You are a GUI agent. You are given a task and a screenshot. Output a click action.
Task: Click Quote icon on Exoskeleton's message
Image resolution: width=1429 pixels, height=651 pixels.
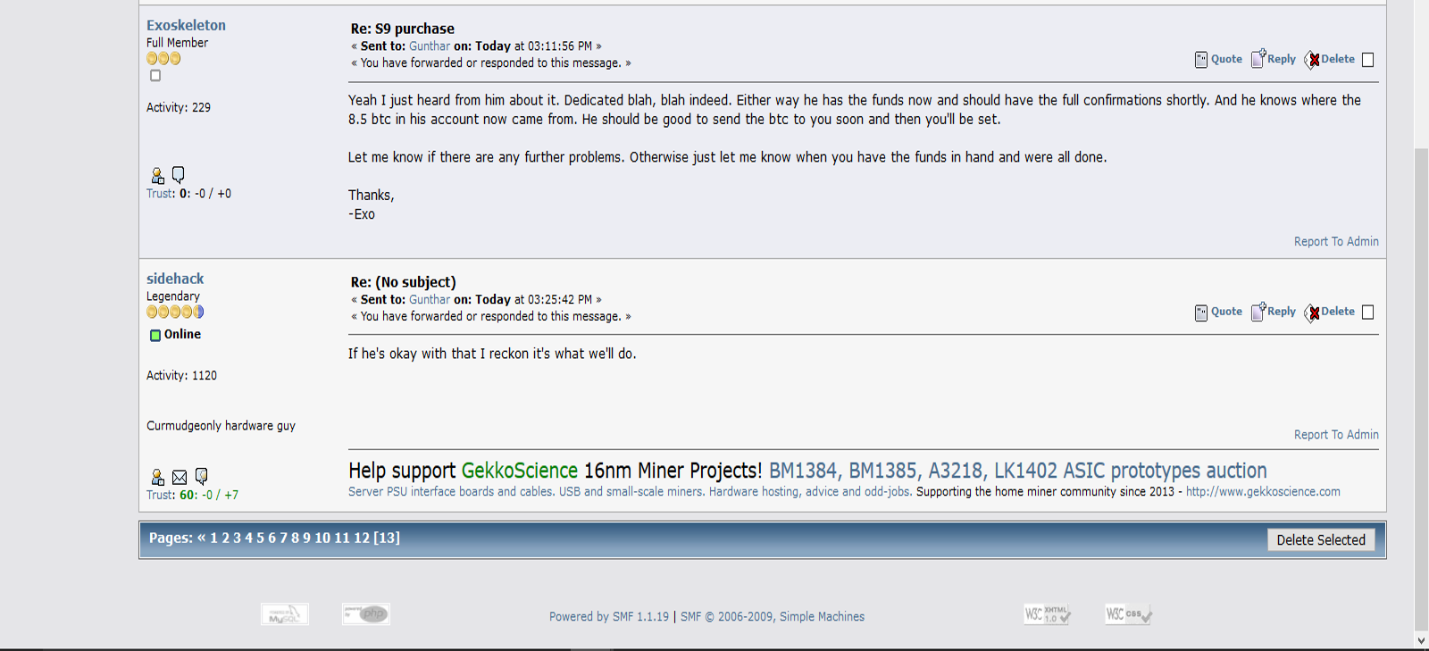[x=1201, y=60]
